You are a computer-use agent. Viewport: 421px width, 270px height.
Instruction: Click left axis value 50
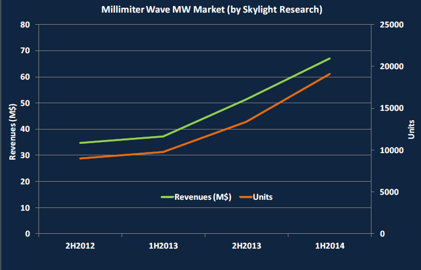pyautogui.click(x=25, y=103)
